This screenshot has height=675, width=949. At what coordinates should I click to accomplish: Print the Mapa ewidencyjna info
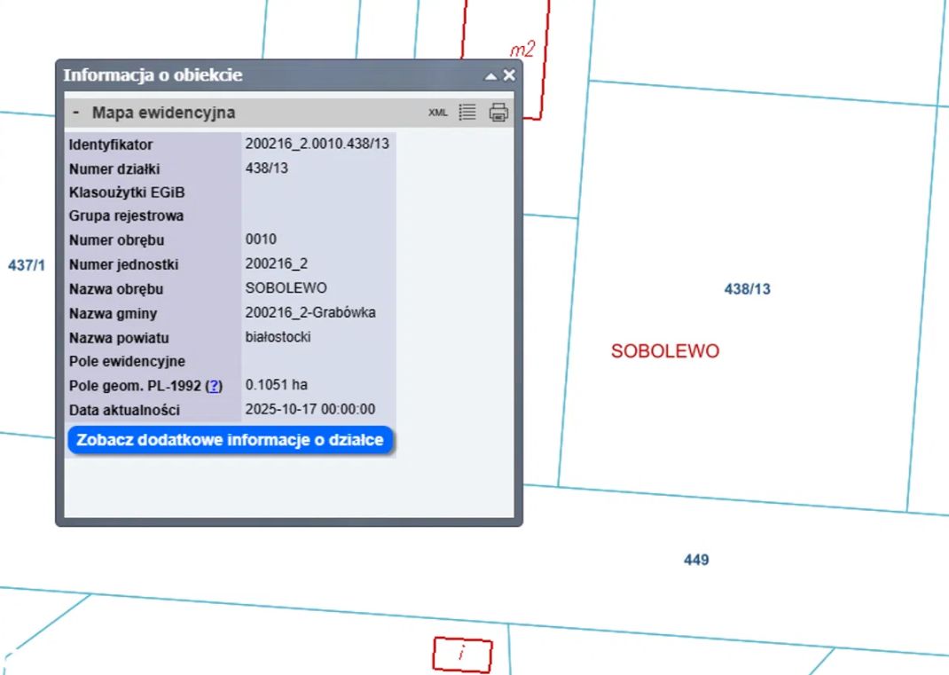(x=498, y=112)
